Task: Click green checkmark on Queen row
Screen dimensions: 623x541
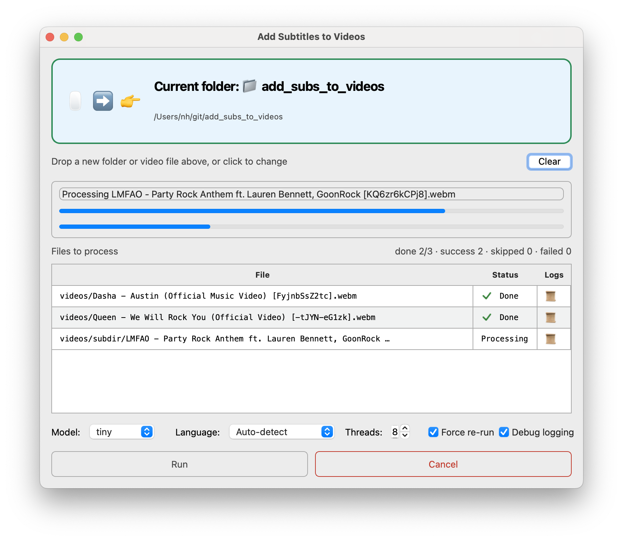Action: coord(486,317)
